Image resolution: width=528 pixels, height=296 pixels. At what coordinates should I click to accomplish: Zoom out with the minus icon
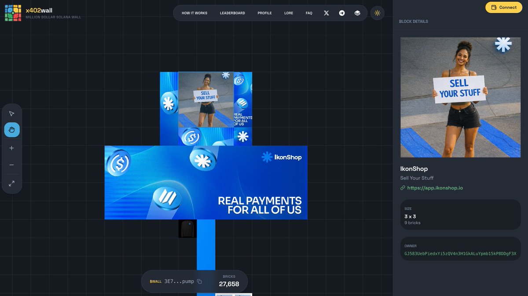tap(12, 165)
